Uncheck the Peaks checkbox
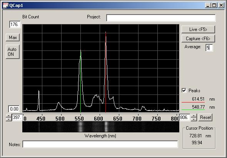227x158 pixels. coord(184,91)
